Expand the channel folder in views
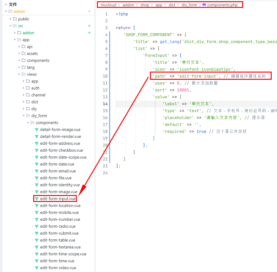 [23, 95]
